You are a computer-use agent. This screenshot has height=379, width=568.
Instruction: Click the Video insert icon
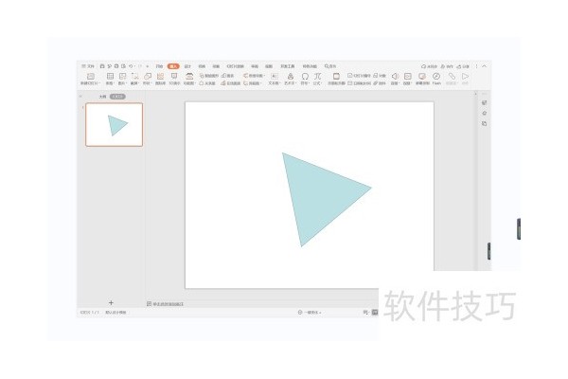(x=408, y=76)
